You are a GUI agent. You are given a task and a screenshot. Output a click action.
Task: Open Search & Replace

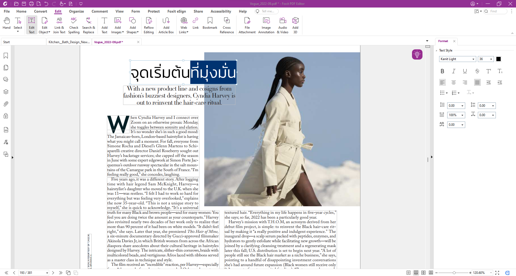tap(89, 24)
